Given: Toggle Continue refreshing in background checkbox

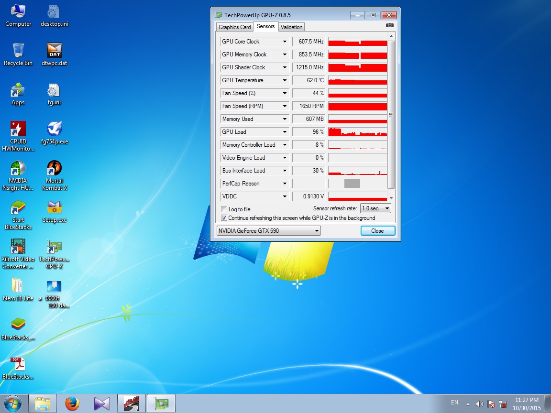Looking at the screenshot, I should point(224,218).
